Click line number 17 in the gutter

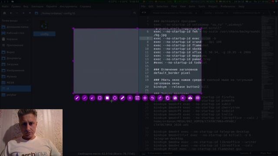click(x=147, y=73)
